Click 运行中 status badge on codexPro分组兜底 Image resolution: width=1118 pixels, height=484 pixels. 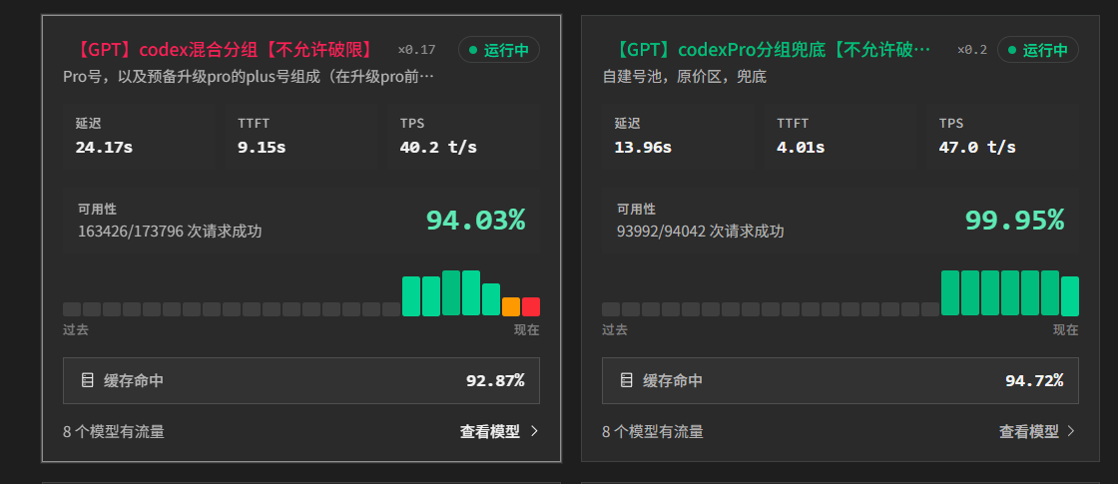pyautogui.click(x=1038, y=50)
